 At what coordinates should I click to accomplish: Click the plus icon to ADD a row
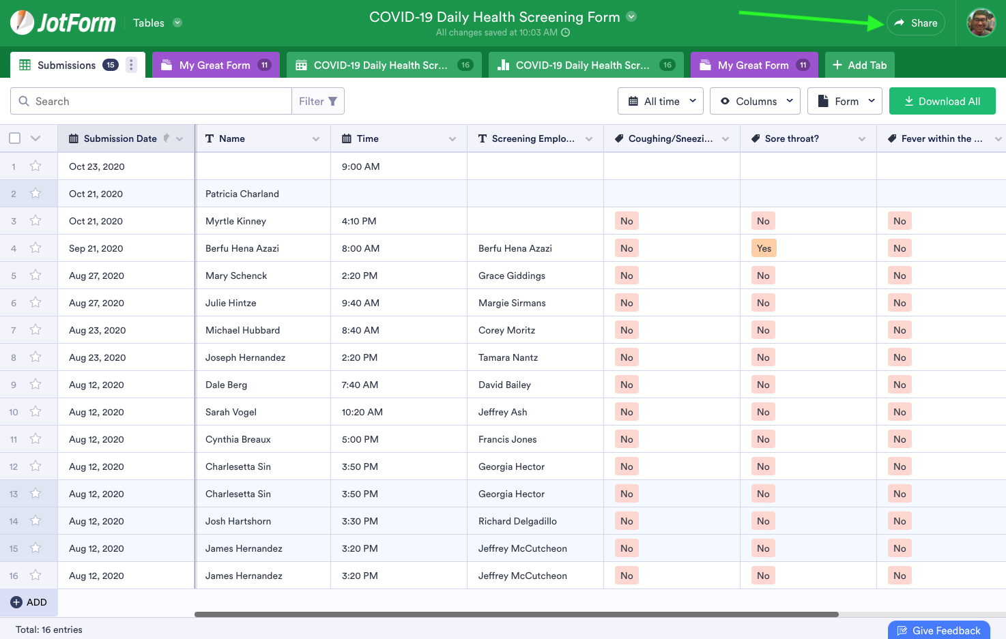(16, 602)
